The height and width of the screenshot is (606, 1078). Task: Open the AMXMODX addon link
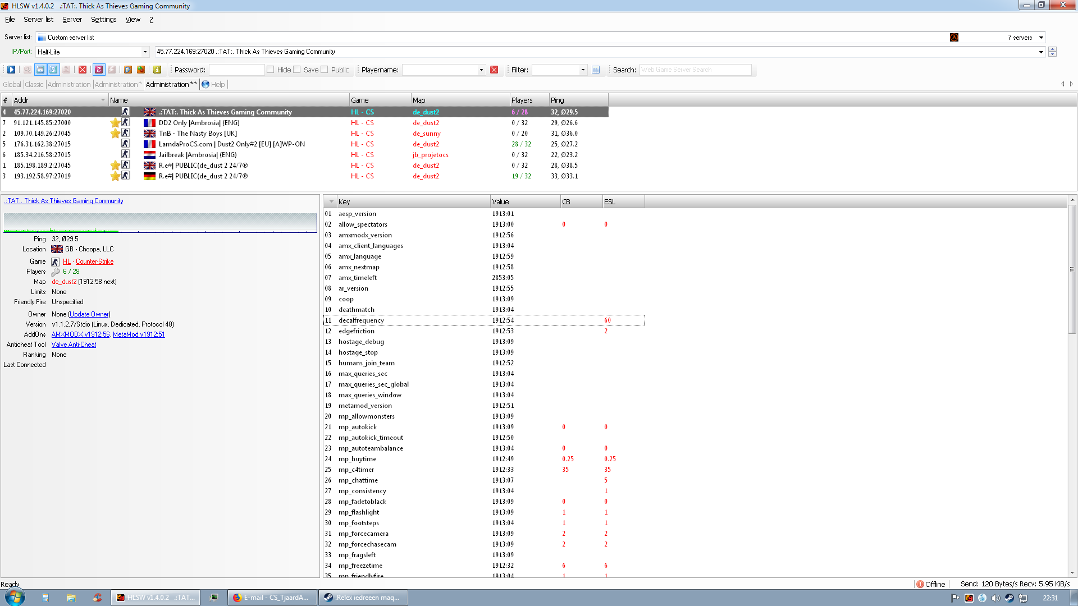click(x=80, y=334)
